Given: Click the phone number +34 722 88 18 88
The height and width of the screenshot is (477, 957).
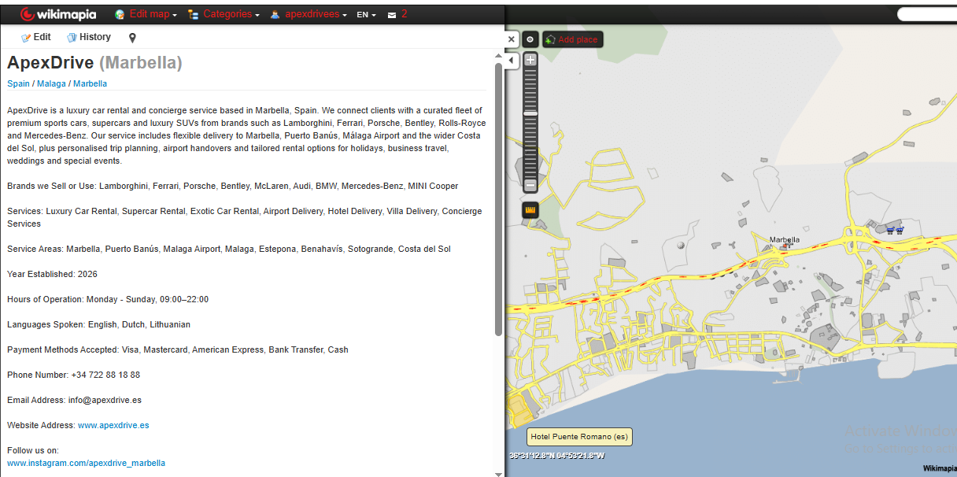Looking at the screenshot, I should (x=105, y=375).
